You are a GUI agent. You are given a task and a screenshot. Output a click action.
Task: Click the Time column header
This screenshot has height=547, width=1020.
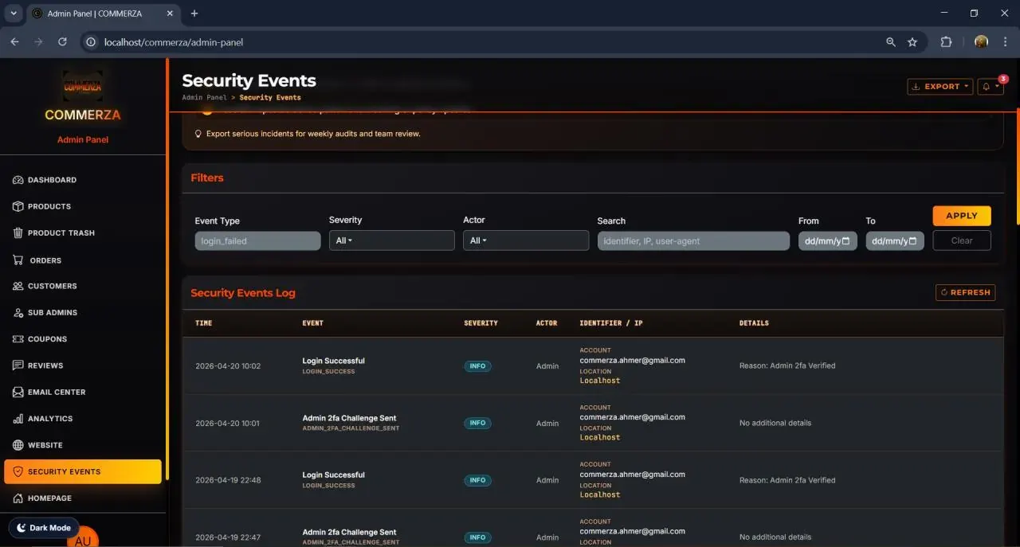(x=204, y=323)
